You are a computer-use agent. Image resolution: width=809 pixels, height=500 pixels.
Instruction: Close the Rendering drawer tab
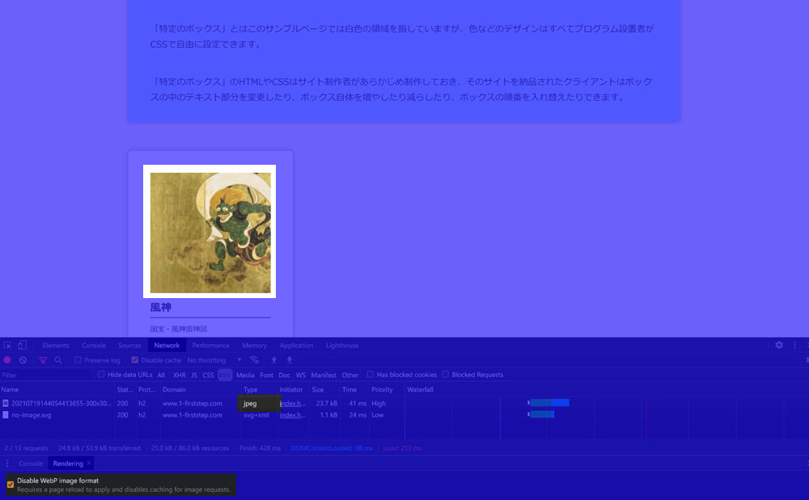click(x=89, y=464)
